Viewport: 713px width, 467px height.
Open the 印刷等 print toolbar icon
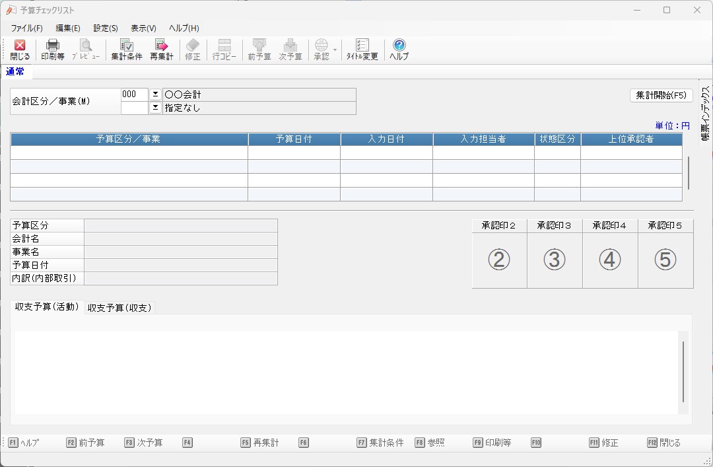coord(53,50)
